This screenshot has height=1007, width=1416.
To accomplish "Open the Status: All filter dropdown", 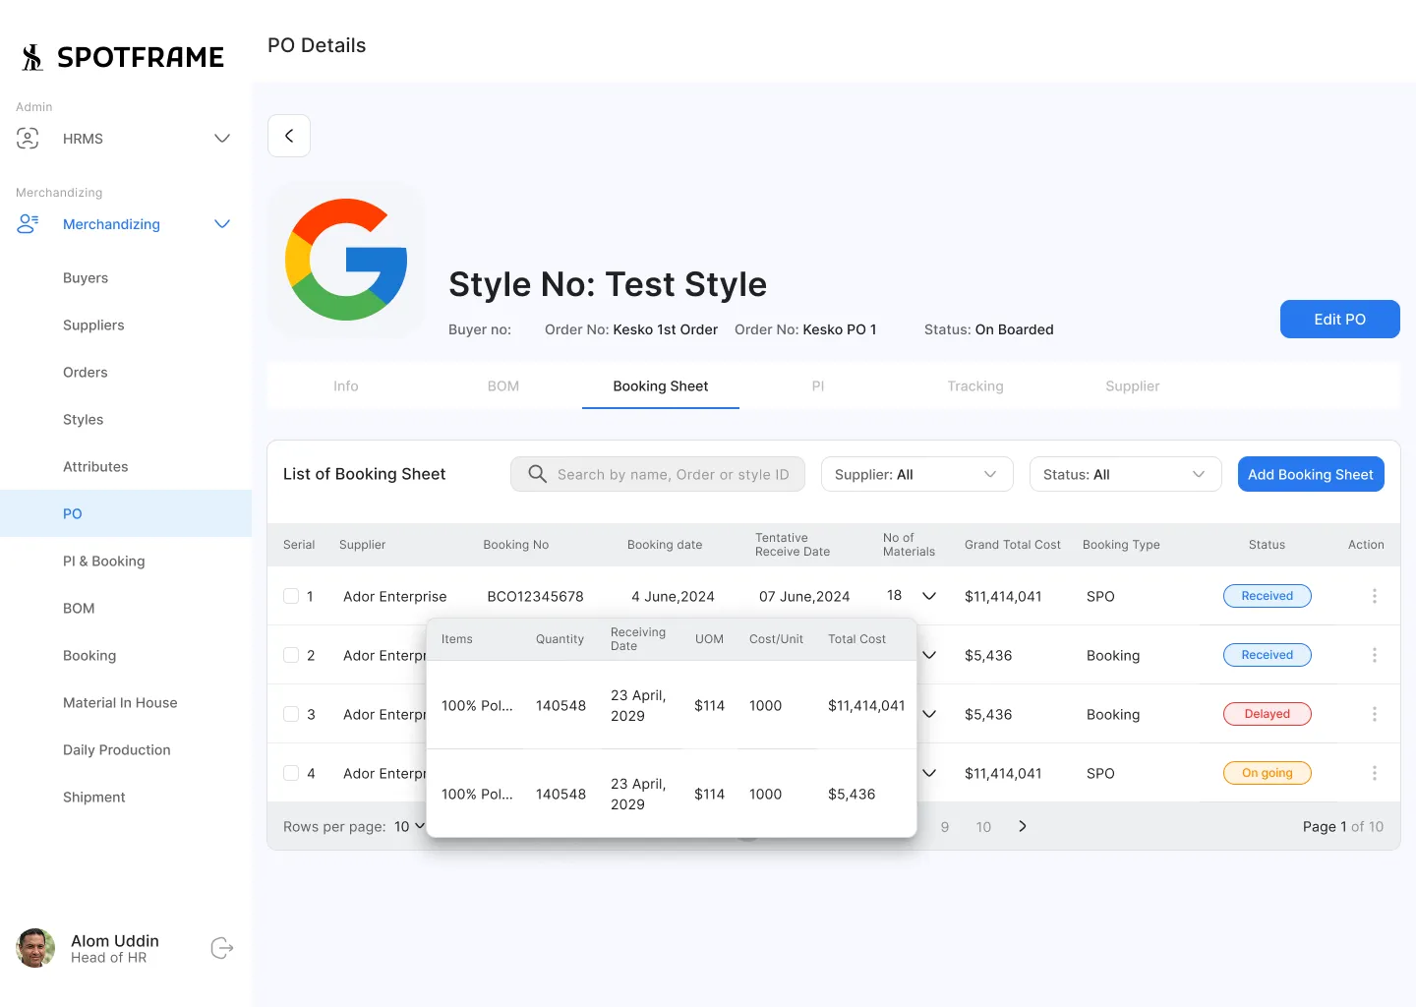I will coord(1125,474).
